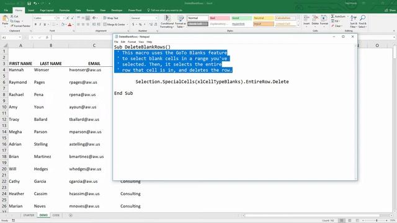Toggle Underline formatting
This screenshot has width=397, height=223.
click(45, 25)
